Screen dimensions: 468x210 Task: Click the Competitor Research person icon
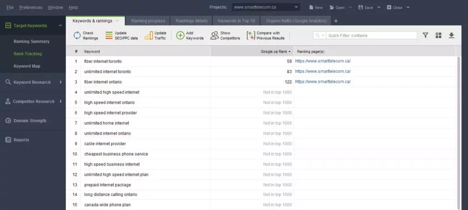(x=8, y=101)
